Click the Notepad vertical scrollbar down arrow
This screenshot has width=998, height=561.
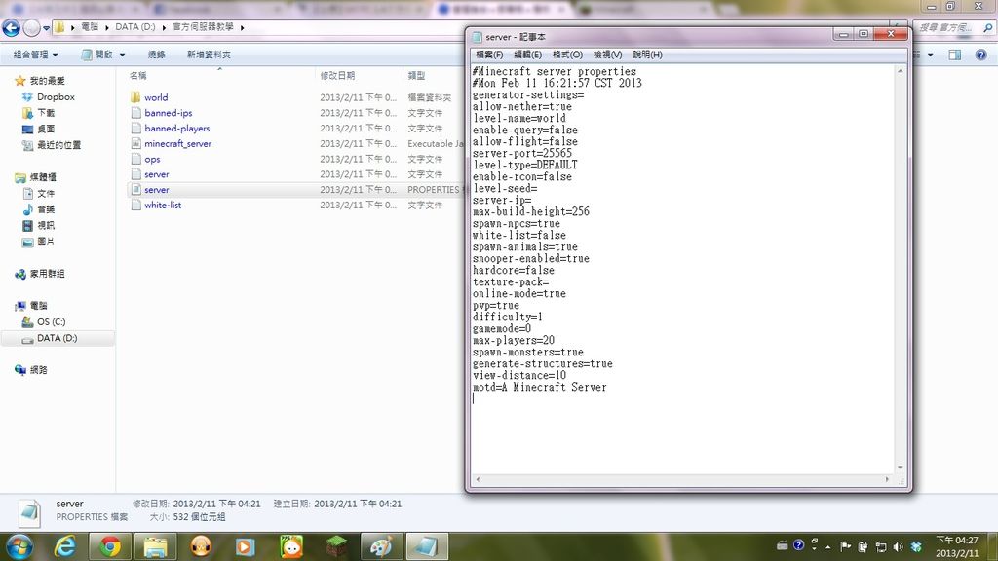coord(900,468)
